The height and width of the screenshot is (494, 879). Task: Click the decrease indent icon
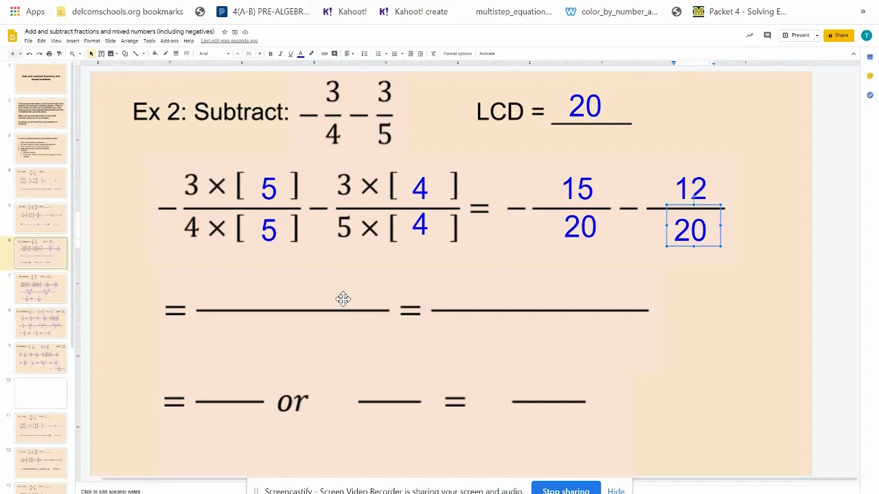(x=411, y=54)
